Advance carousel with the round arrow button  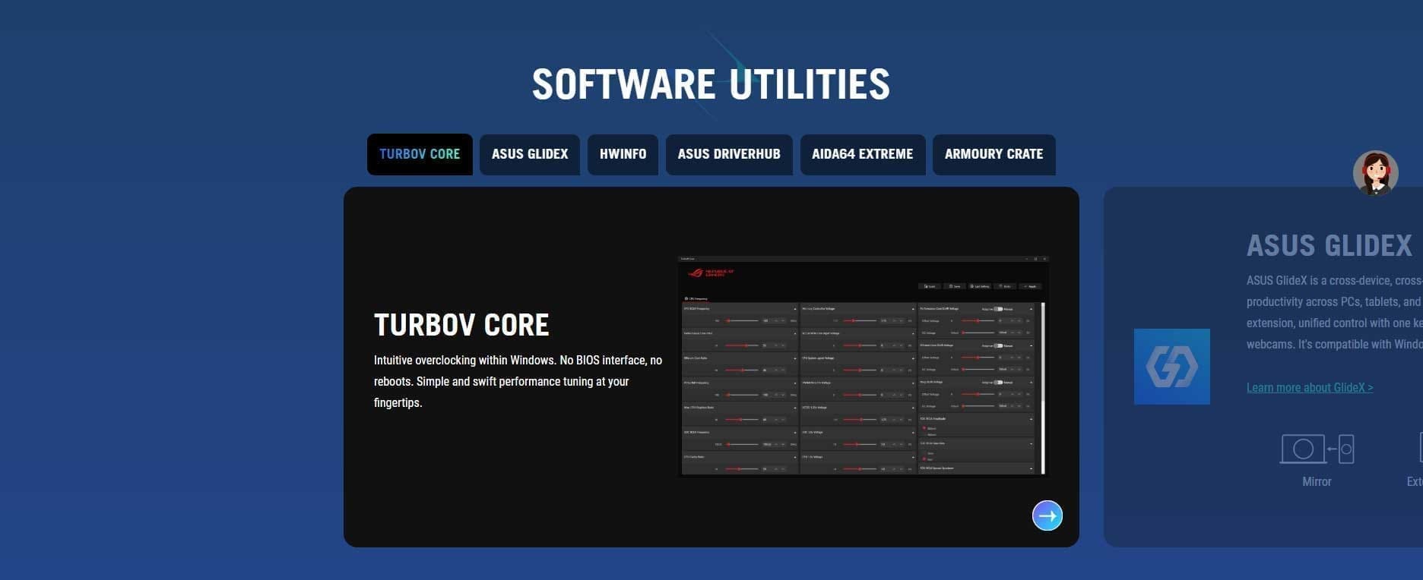[x=1047, y=516]
